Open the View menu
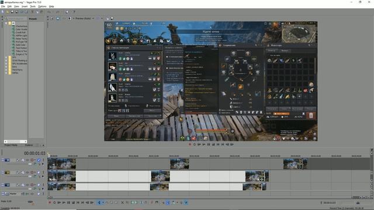This screenshot has width=374, height=210. (16, 6)
